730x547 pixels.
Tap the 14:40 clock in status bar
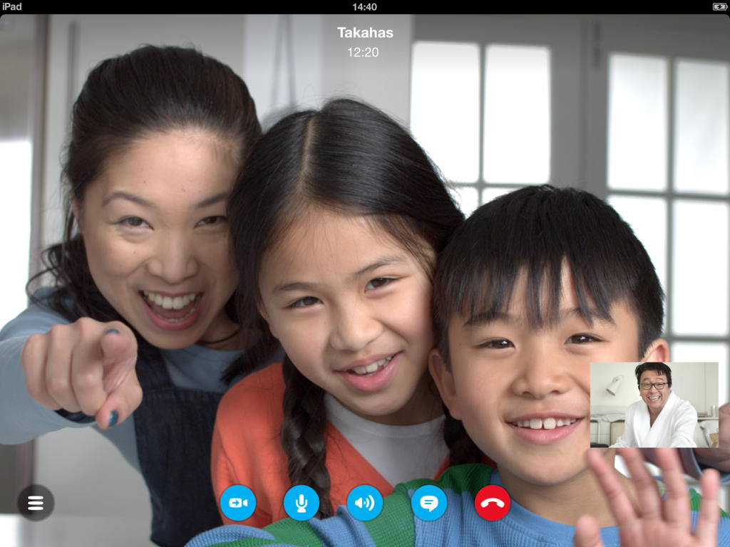pos(364,7)
